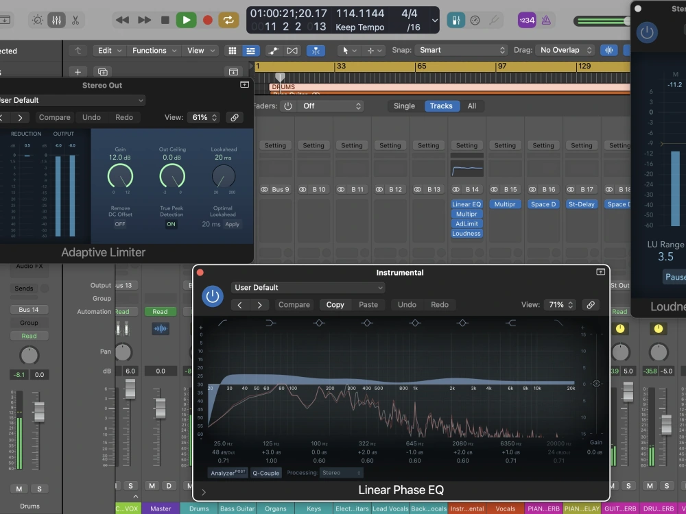This screenshot has width=686, height=514.
Task: Add a new track with plus button
Action: 78,72
